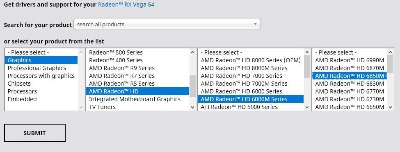
Task: Select AMD Radeon HD 6990M model
Action: click(x=350, y=60)
